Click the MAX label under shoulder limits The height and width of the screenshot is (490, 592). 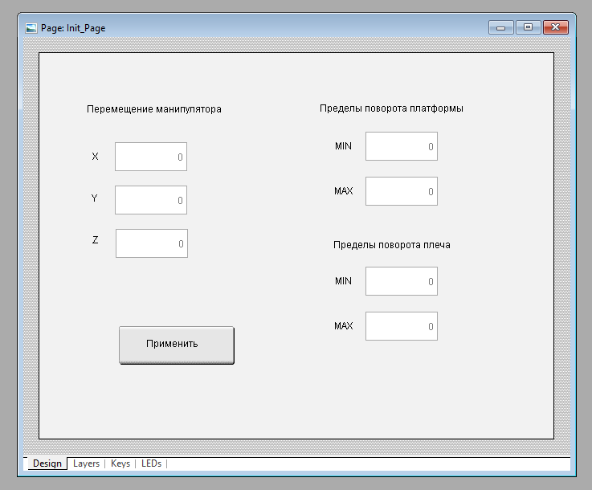tap(343, 326)
